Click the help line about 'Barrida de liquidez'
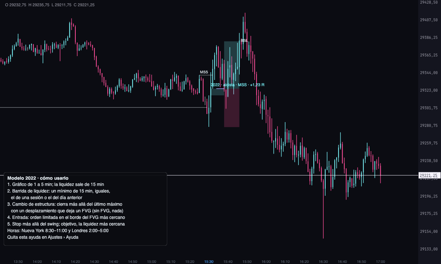This screenshot has height=264, width=441. 59,194
